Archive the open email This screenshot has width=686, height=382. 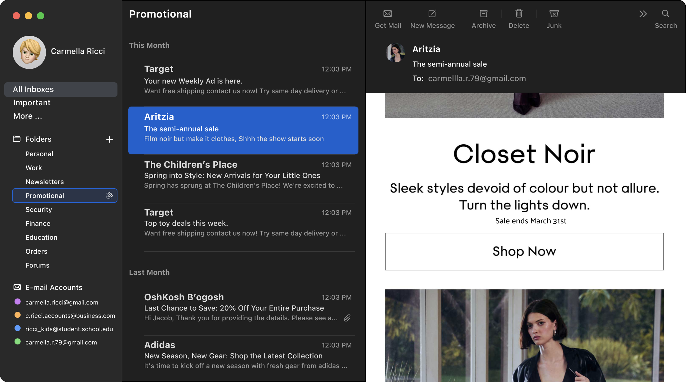pyautogui.click(x=483, y=14)
